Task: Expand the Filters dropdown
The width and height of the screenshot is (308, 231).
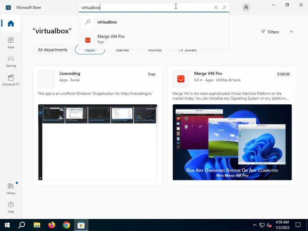Action: click(x=277, y=32)
